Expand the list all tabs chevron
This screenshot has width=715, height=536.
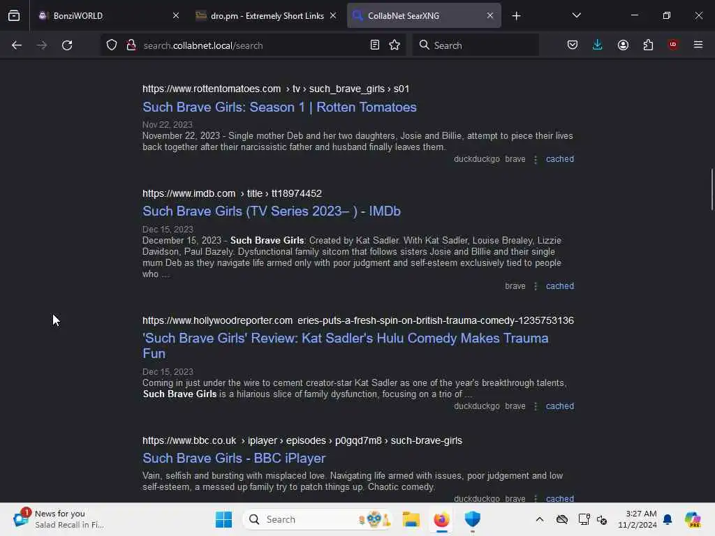click(x=576, y=15)
